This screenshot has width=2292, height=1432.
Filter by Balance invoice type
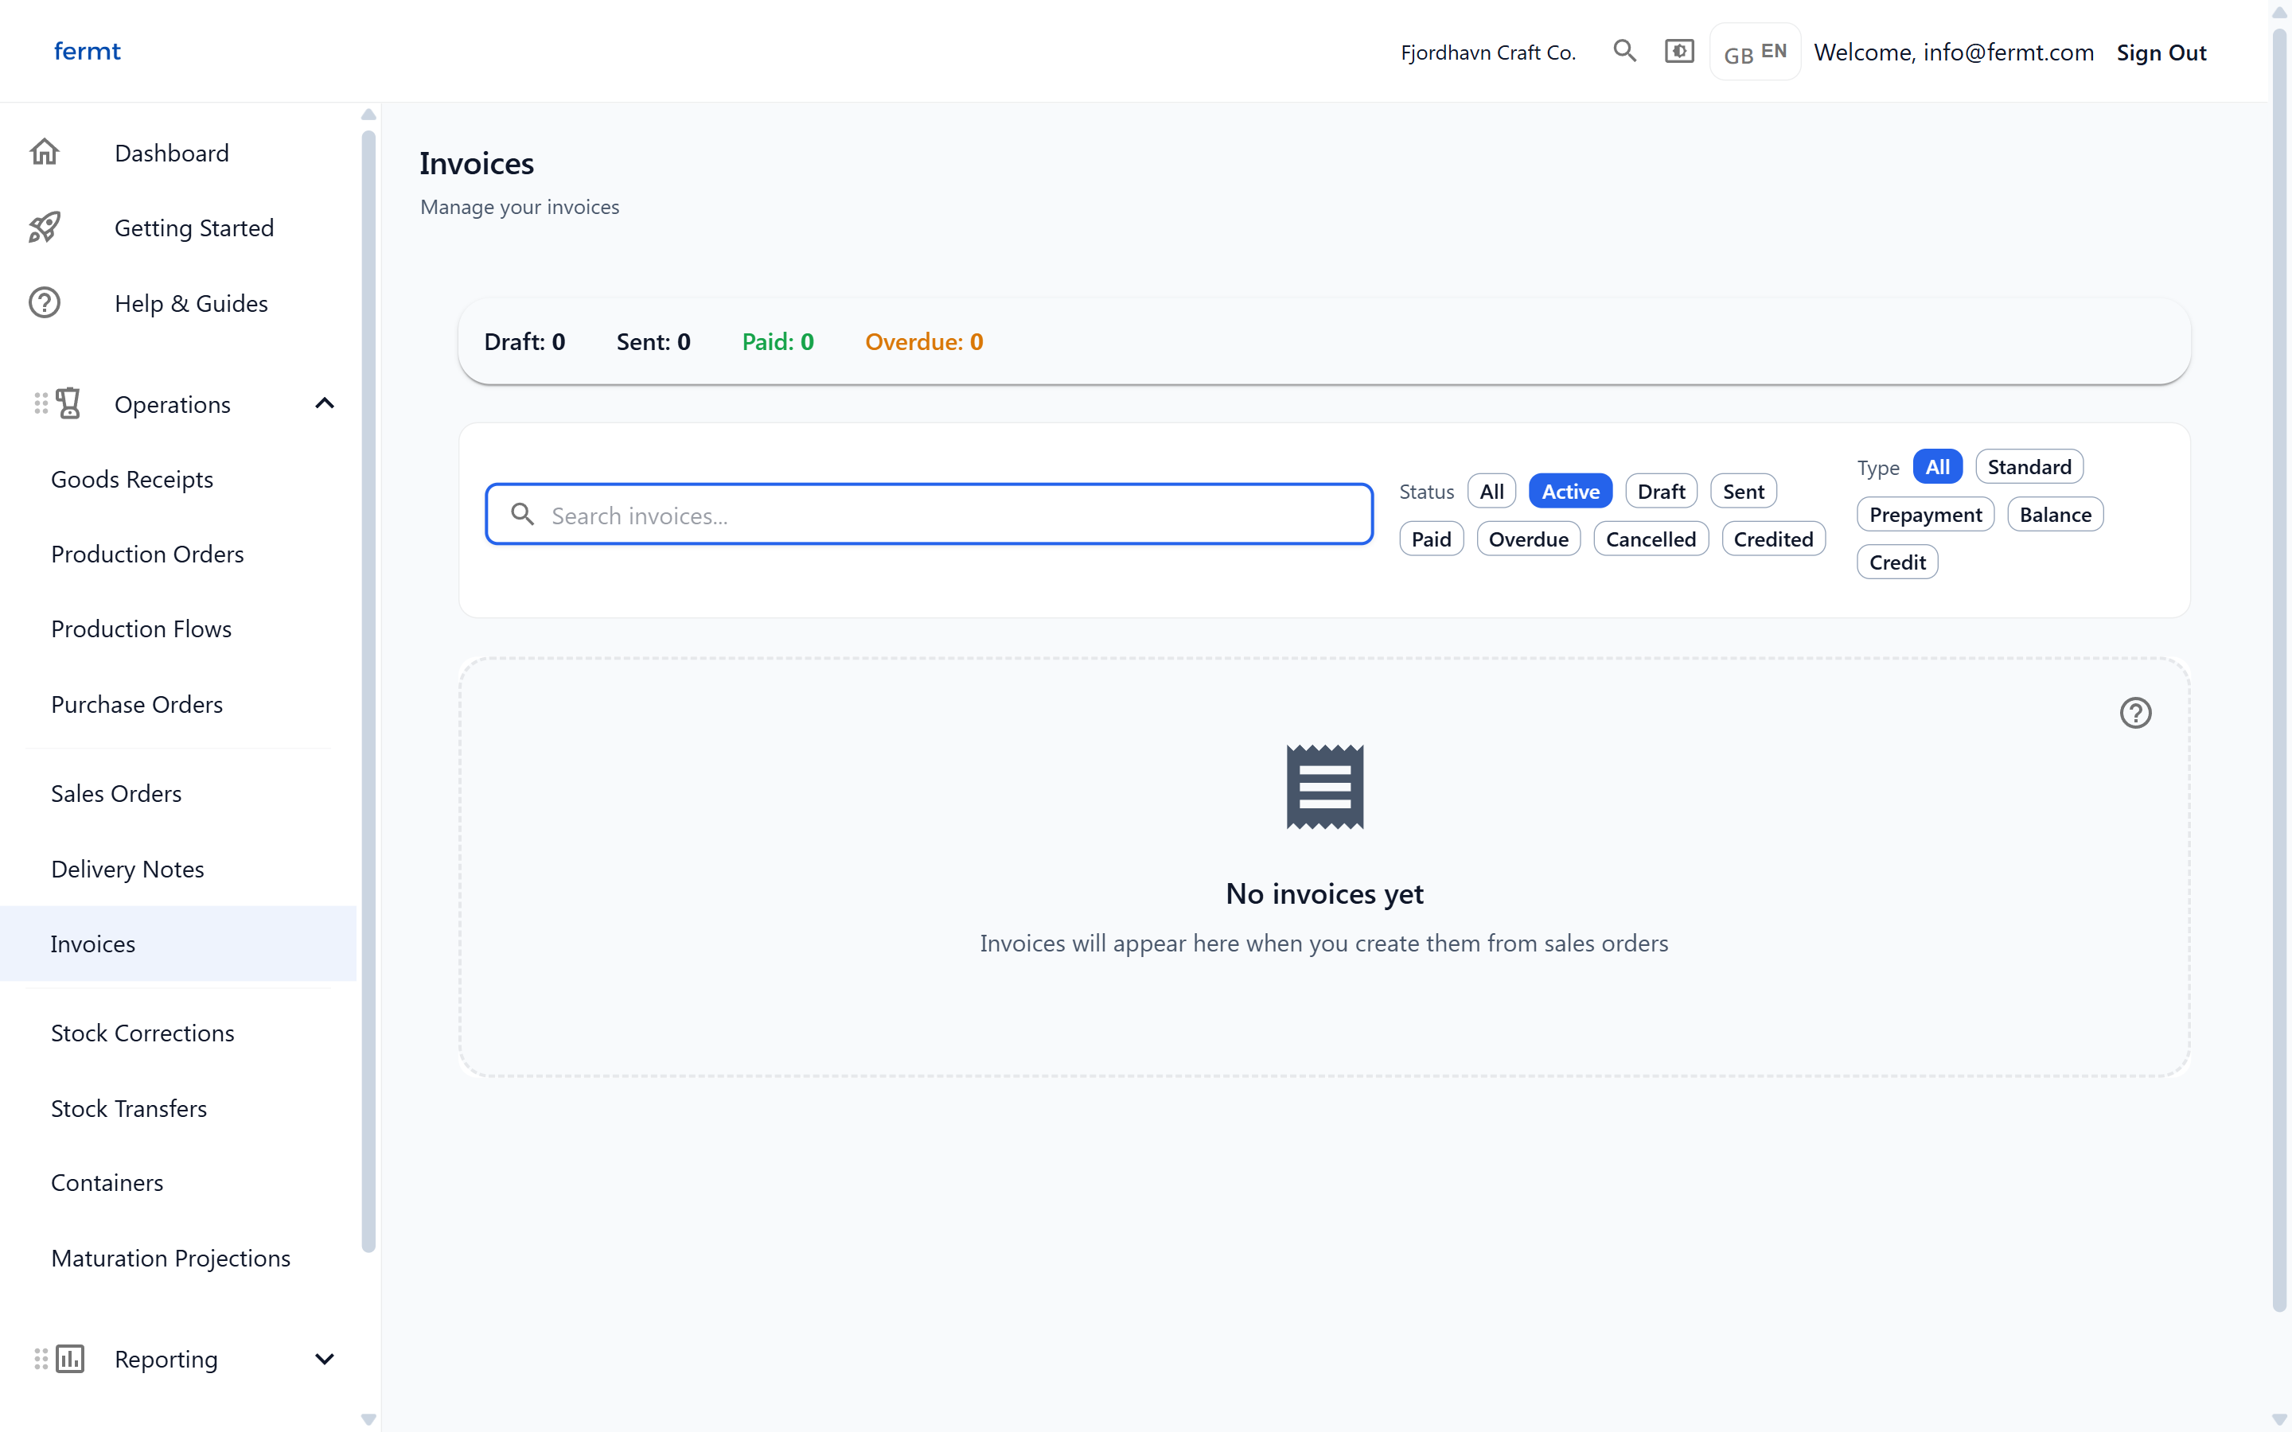click(x=2055, y=514)
